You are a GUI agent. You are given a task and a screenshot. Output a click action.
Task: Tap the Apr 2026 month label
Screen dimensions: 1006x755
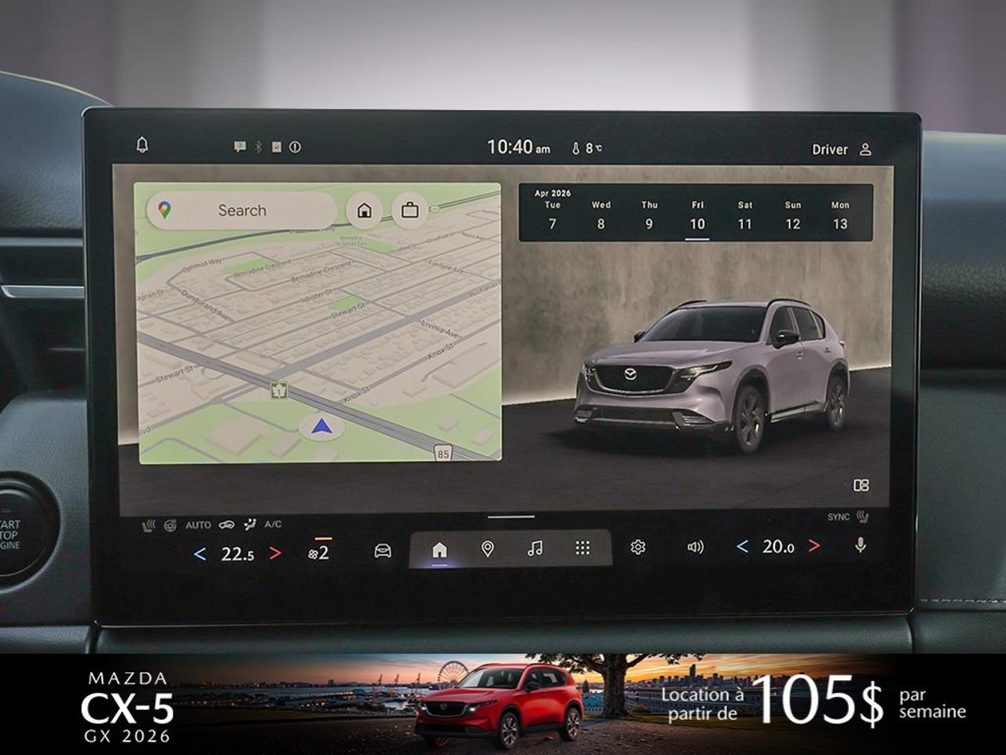click(x=553, y=193)
